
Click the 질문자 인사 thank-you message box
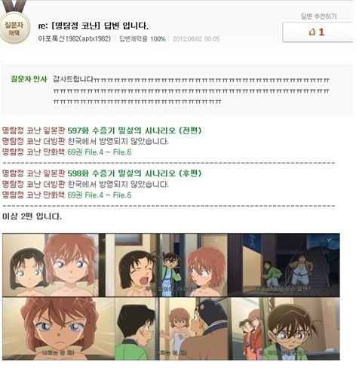(177, 90)
